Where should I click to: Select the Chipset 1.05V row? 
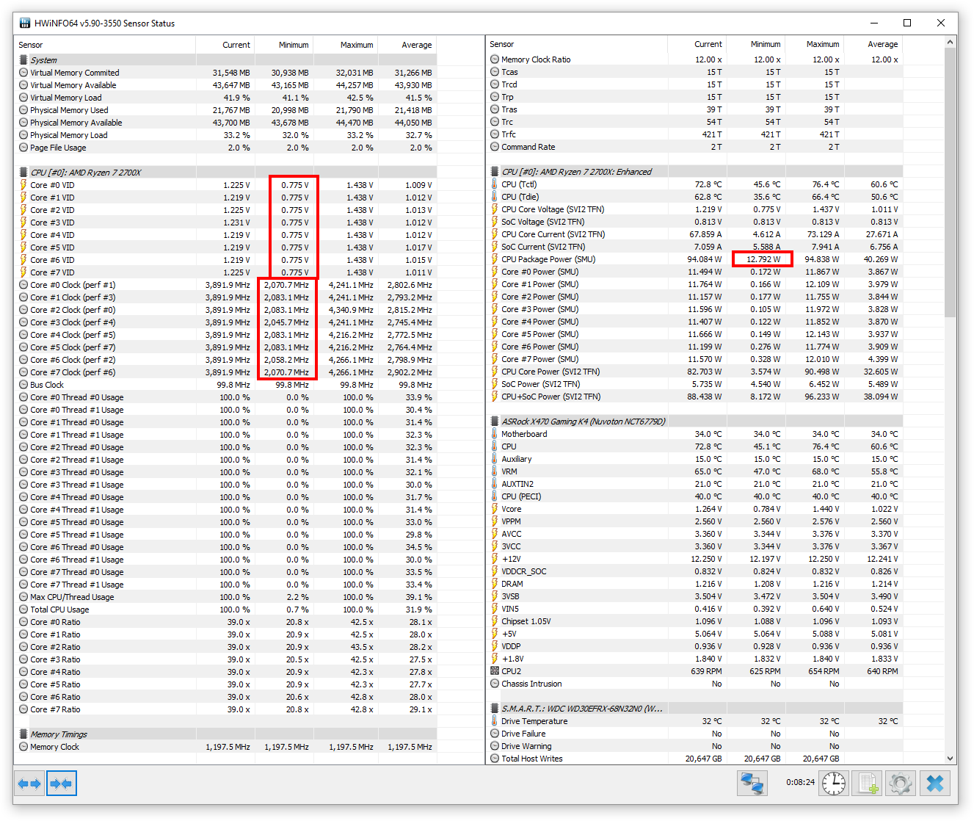pyautogui.click(x=696, y=621)
